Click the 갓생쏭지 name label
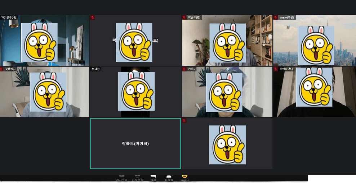This screenshot has height=183, width=356. tap(11, 69)
